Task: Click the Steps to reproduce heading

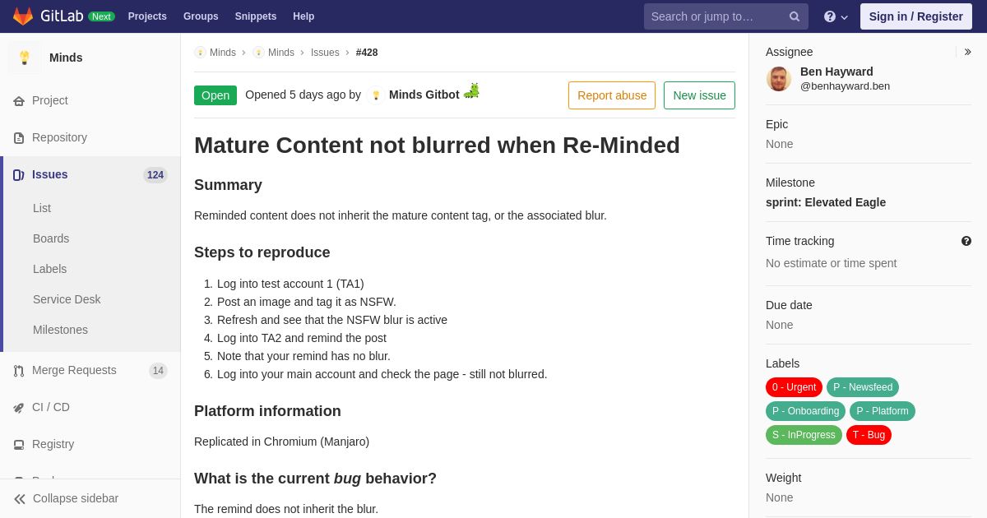Action: pos(262,252)
